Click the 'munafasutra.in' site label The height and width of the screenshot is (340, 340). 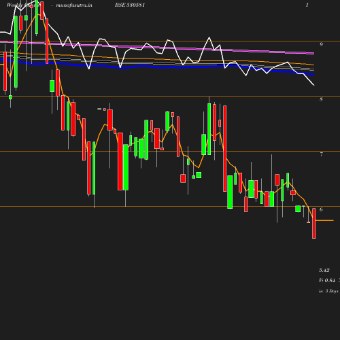coord(74,5)
